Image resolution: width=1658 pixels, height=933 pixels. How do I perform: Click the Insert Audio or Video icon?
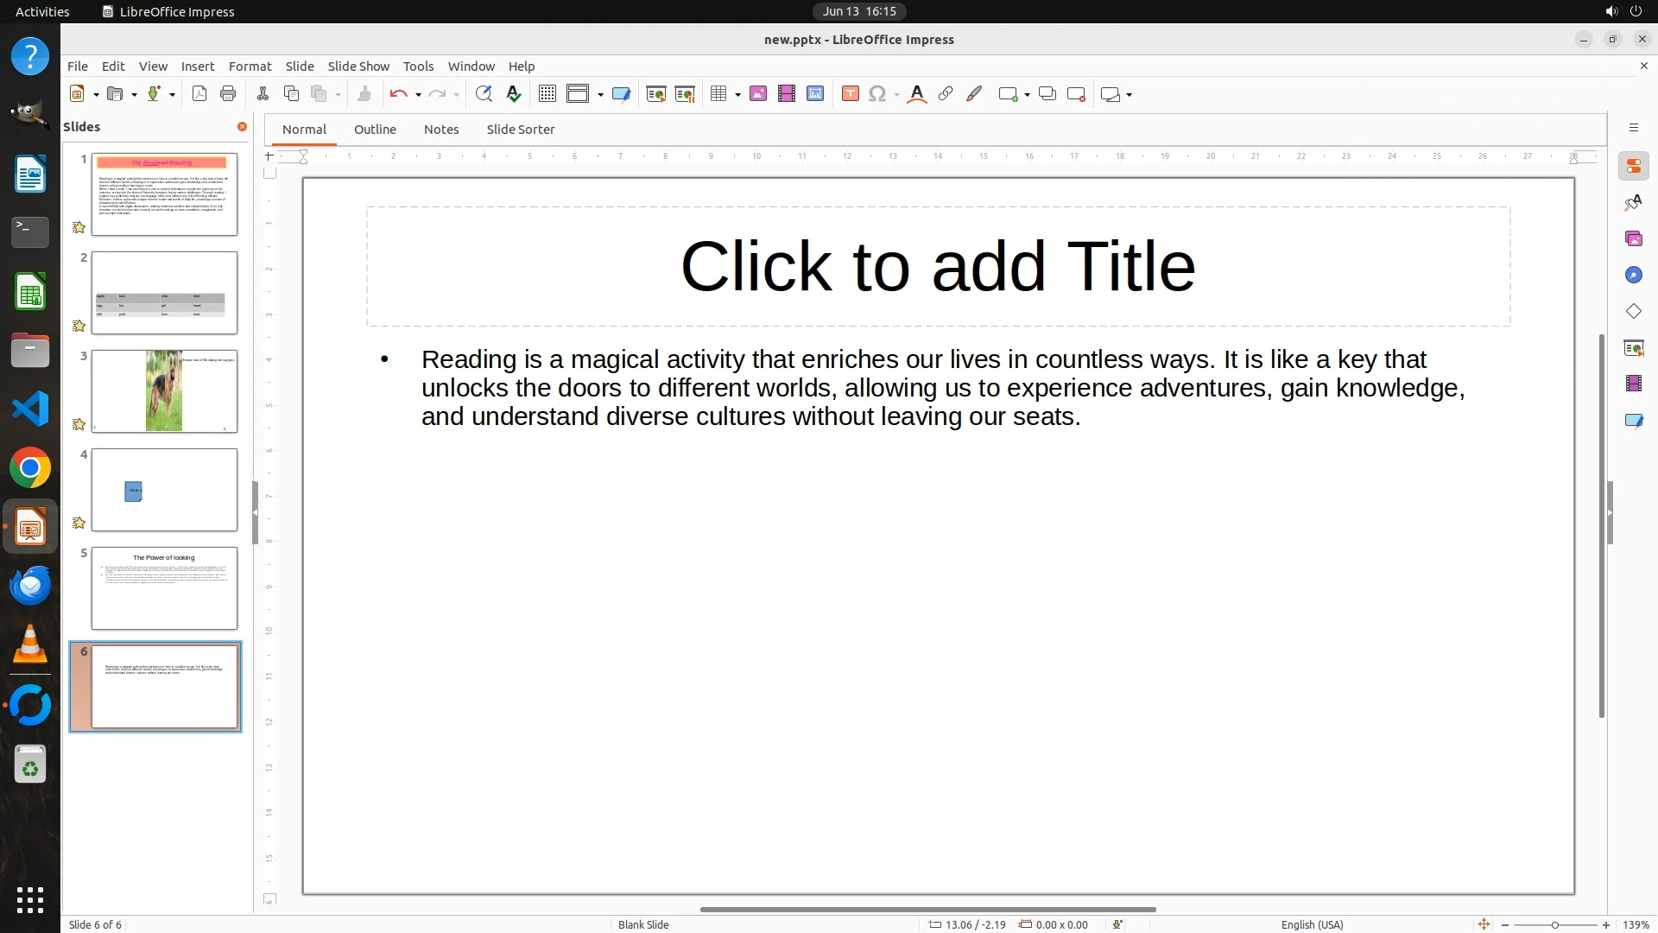pos(787,94)
